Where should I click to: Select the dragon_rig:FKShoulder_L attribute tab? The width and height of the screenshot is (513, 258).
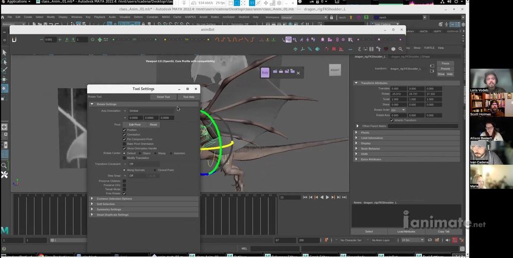370,56
